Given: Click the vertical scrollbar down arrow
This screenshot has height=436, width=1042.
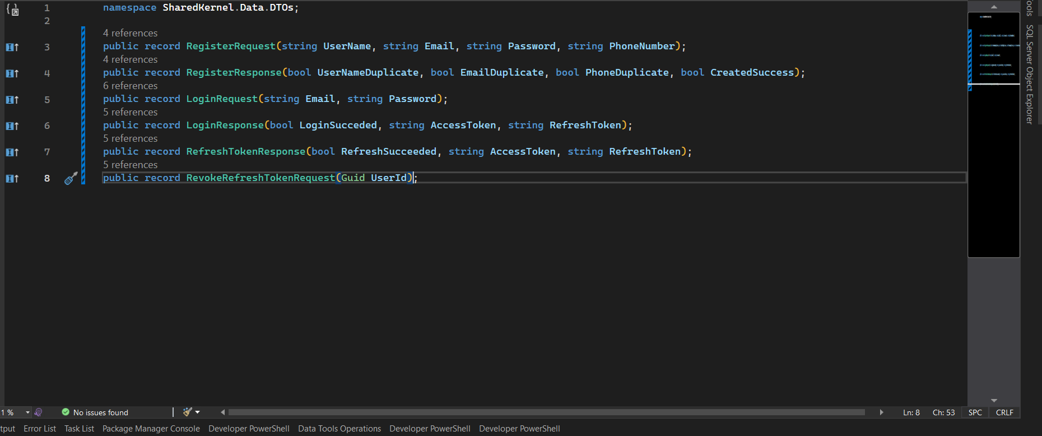Looking at the screenshot, I should coord(994,401).
